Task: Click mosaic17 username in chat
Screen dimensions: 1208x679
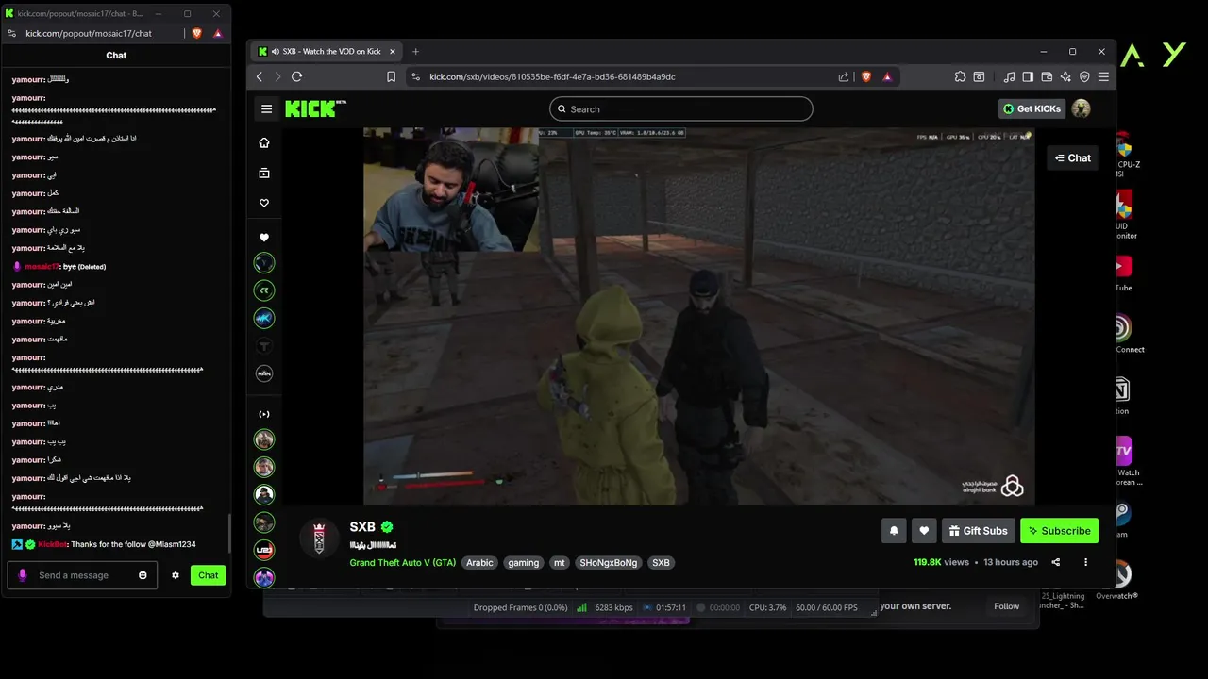Action: click(42, 267)
